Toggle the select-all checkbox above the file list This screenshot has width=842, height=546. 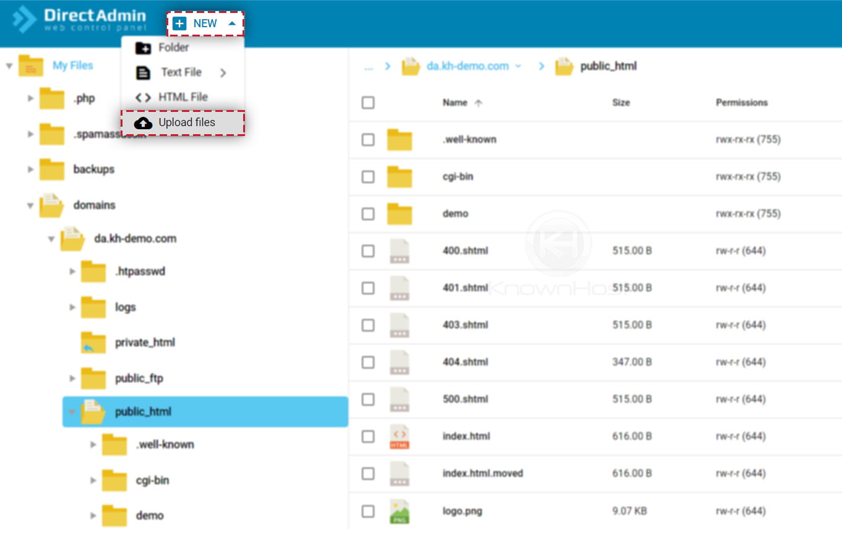367,103
